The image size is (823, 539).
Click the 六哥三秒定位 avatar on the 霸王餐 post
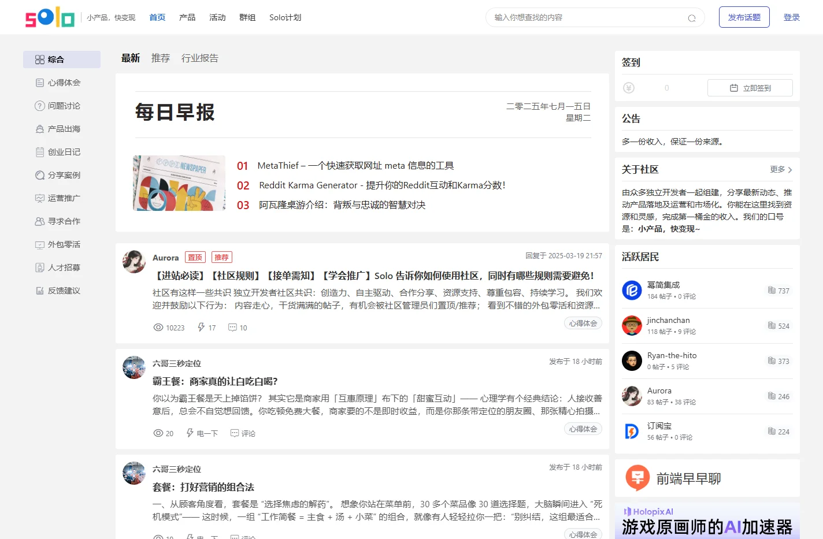point(134,367)
